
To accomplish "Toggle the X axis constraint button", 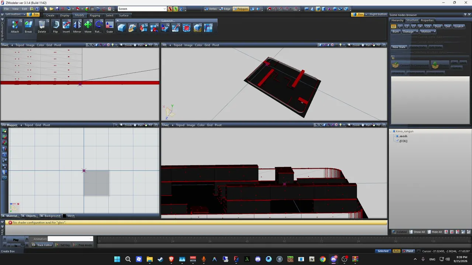I will [170, 9].
